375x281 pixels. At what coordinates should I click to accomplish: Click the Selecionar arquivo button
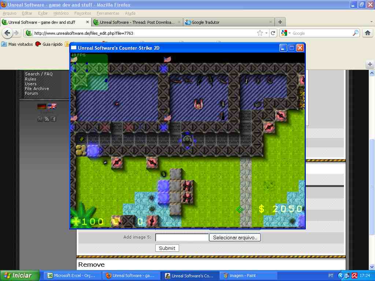point(235,237)
